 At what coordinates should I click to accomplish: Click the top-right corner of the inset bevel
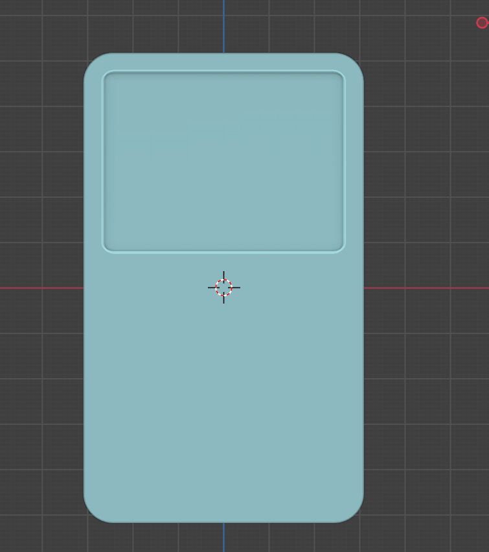click(x=341, y=75)
